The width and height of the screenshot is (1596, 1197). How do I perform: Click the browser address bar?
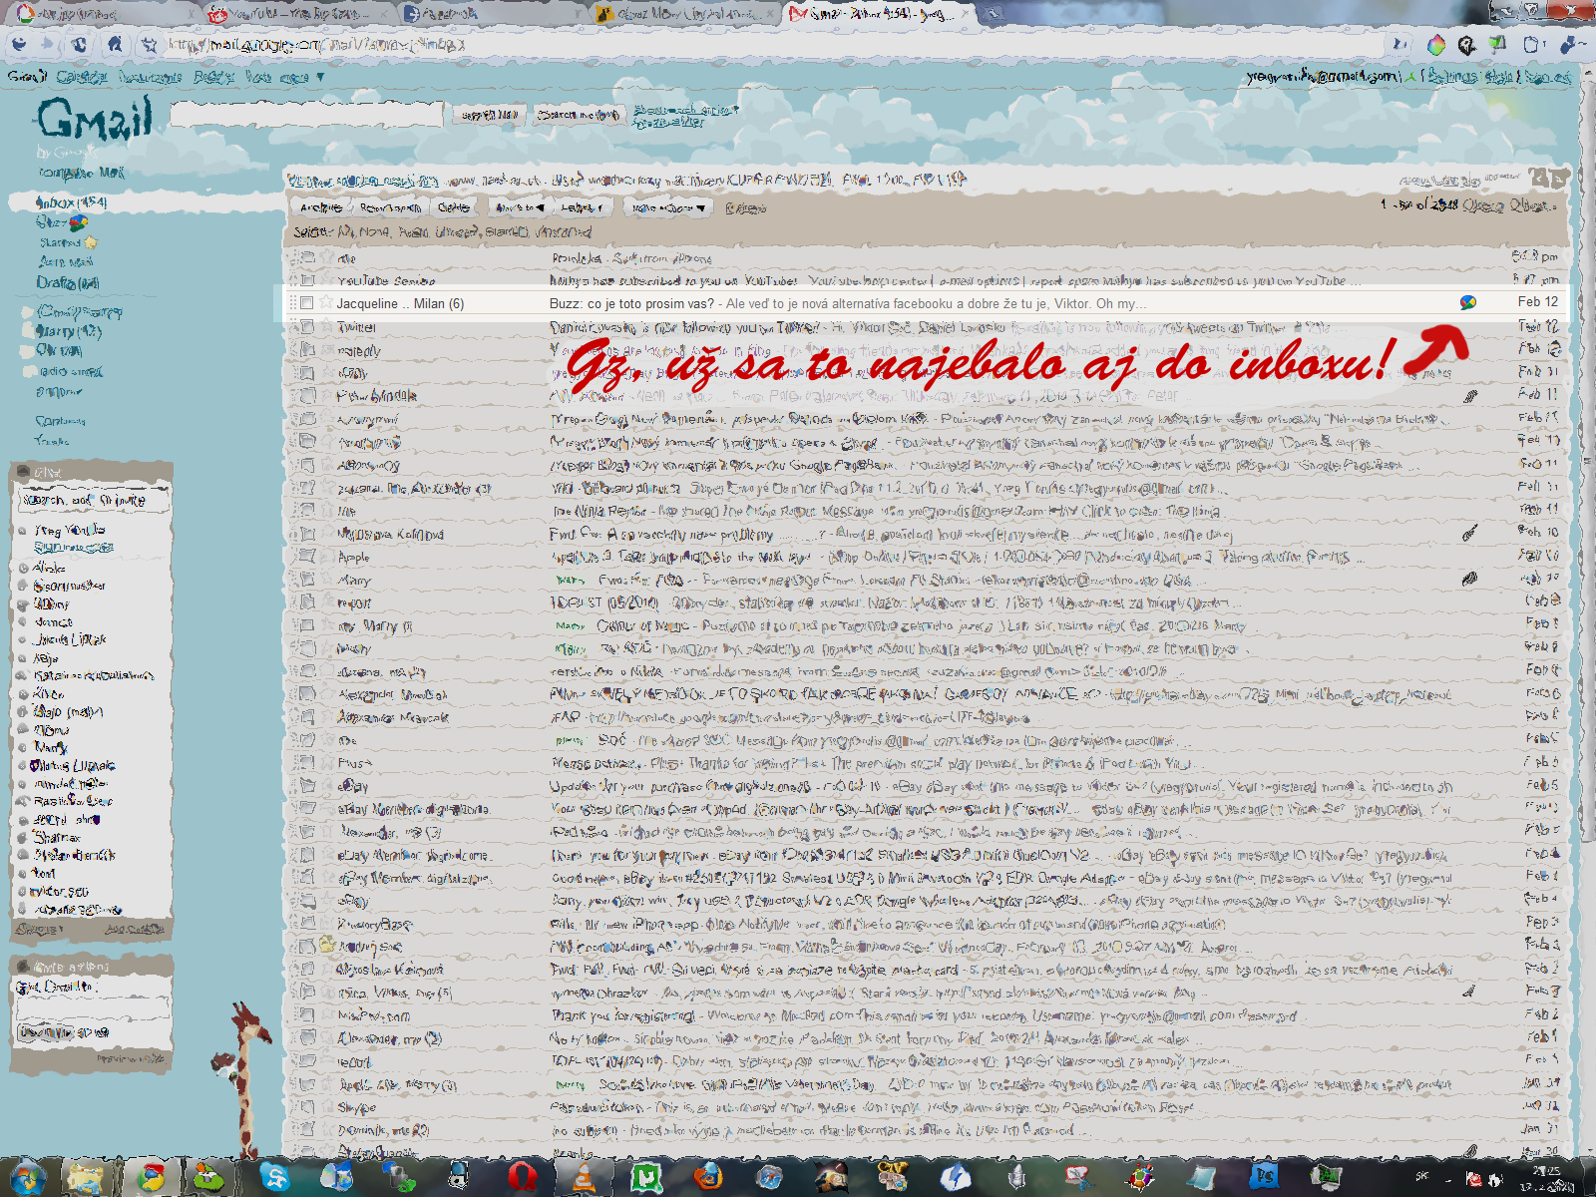773,44
